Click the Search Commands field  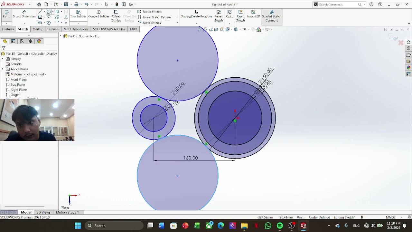338,5
